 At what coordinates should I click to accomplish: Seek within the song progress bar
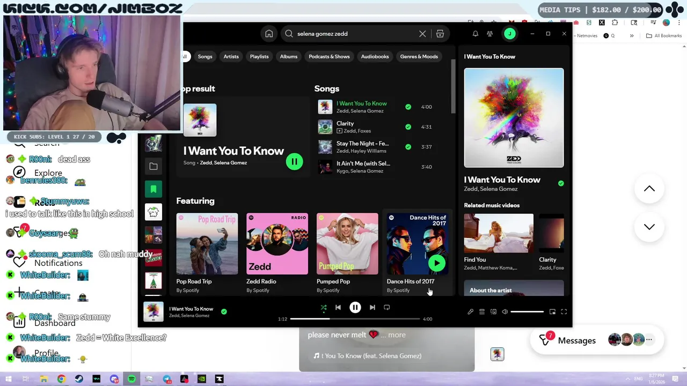pyautogui.click(x=355, y=319)
